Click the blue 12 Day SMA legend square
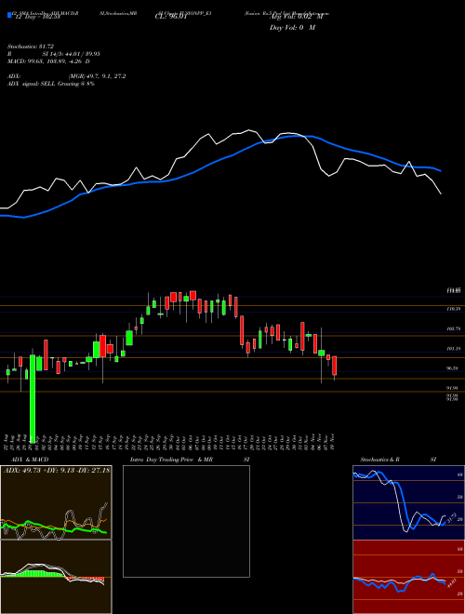The width and height of the screenshot is (465, 614). pyautogui.click(x=9, y=15)
